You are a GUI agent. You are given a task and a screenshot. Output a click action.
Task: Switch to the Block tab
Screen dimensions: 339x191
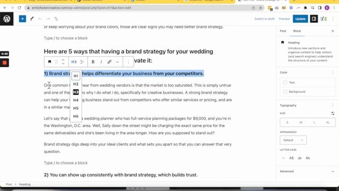pyautogui.click(x=297, y=31)
